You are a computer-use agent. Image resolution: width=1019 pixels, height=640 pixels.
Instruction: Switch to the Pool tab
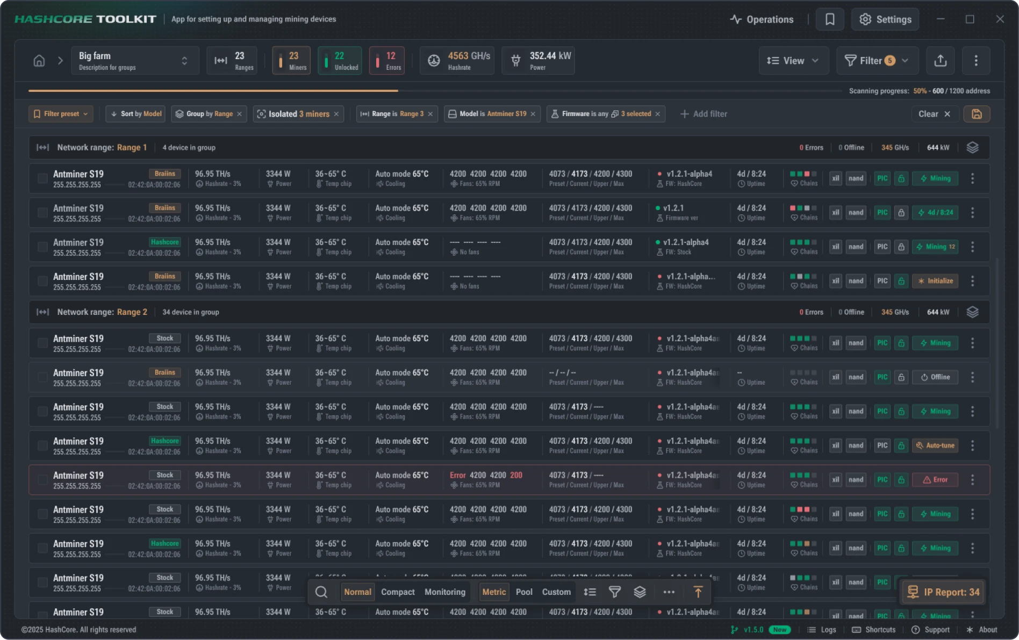[525, 592]
